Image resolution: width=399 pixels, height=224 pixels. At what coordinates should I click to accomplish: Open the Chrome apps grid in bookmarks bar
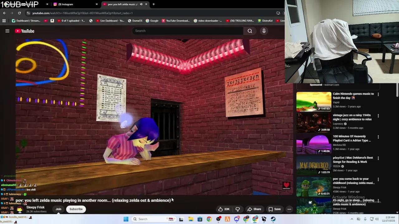point(4,21)
